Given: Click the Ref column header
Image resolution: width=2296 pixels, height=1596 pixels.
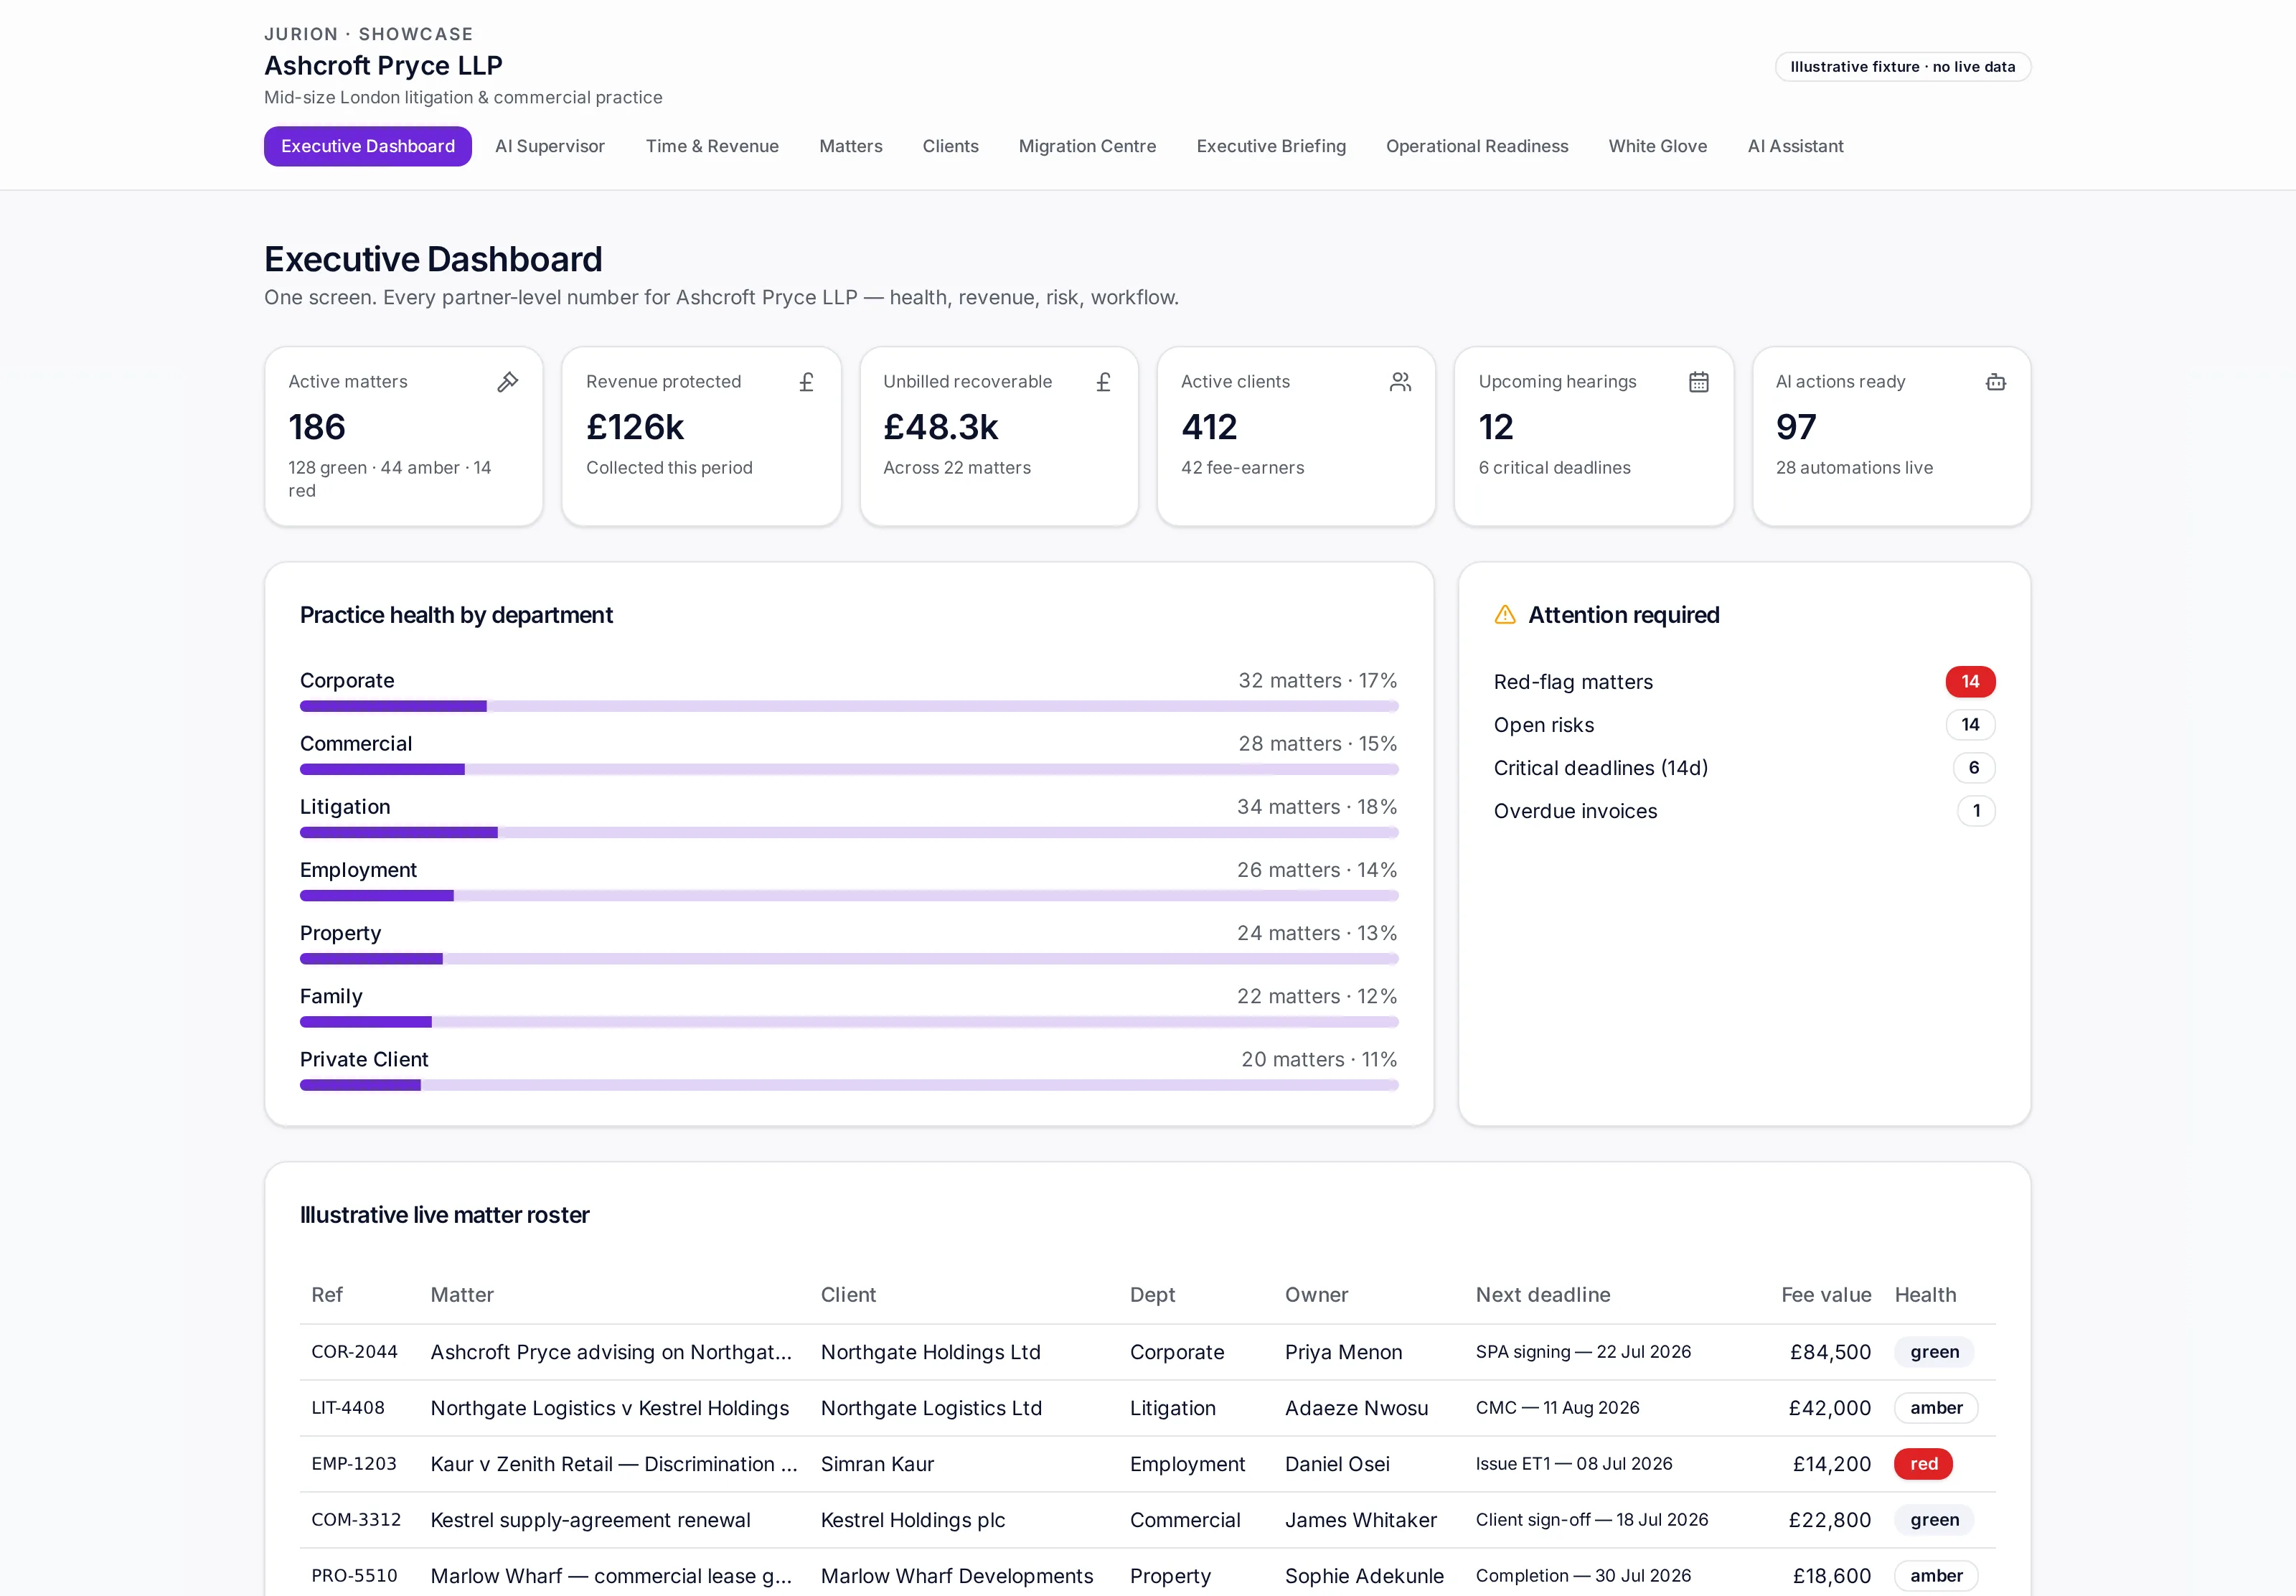Looking at the screenshot, I should (327, 1295).
